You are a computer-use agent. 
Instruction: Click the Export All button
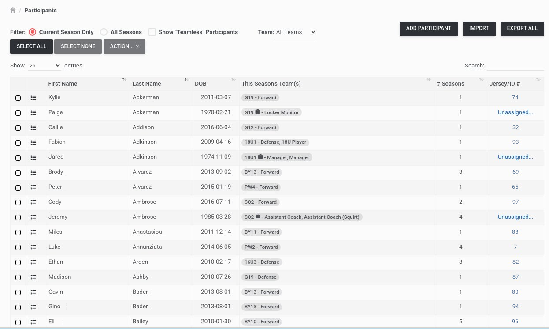pyautogui.click(x=522, y=29)
